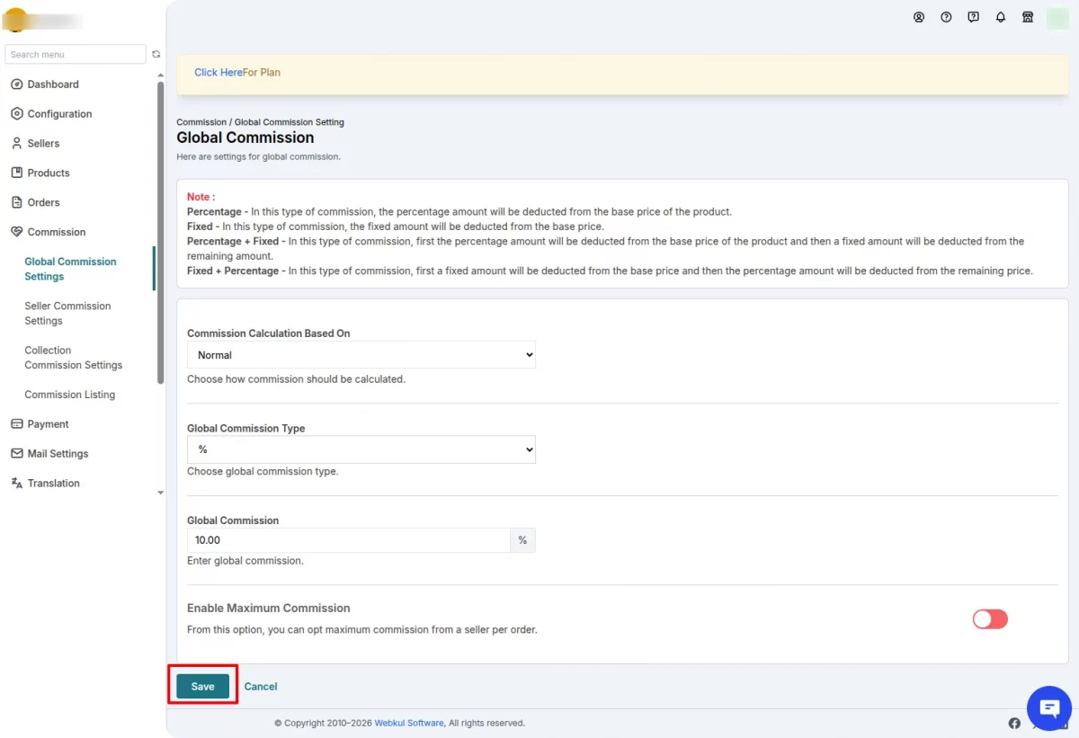1079x738 pixels.
Task: Click the sidebar scrollbar thumb
Action: (x=160, y=233)
